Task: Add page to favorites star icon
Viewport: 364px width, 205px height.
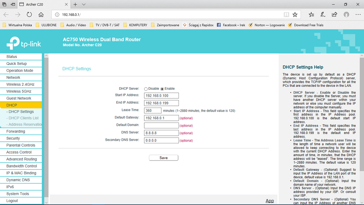Action: [295, 15]
